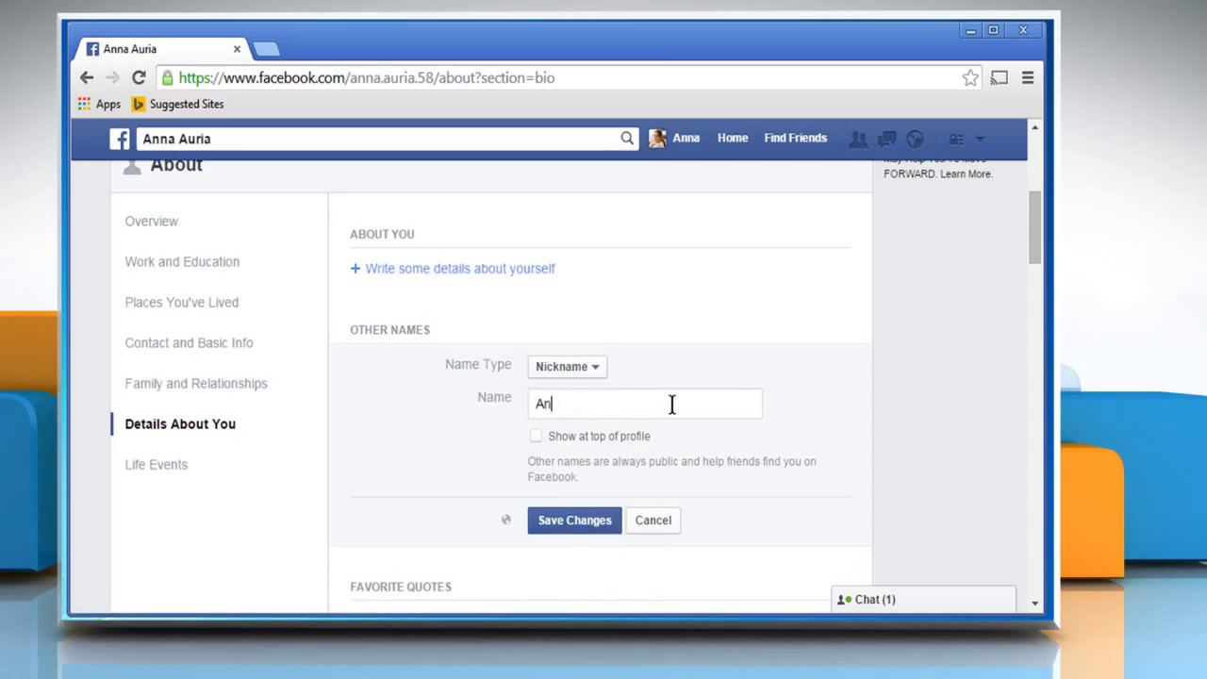The height and width of the screenshot is (679, 1207).
Task: Open Find Friends link
Action: [796, 139]
